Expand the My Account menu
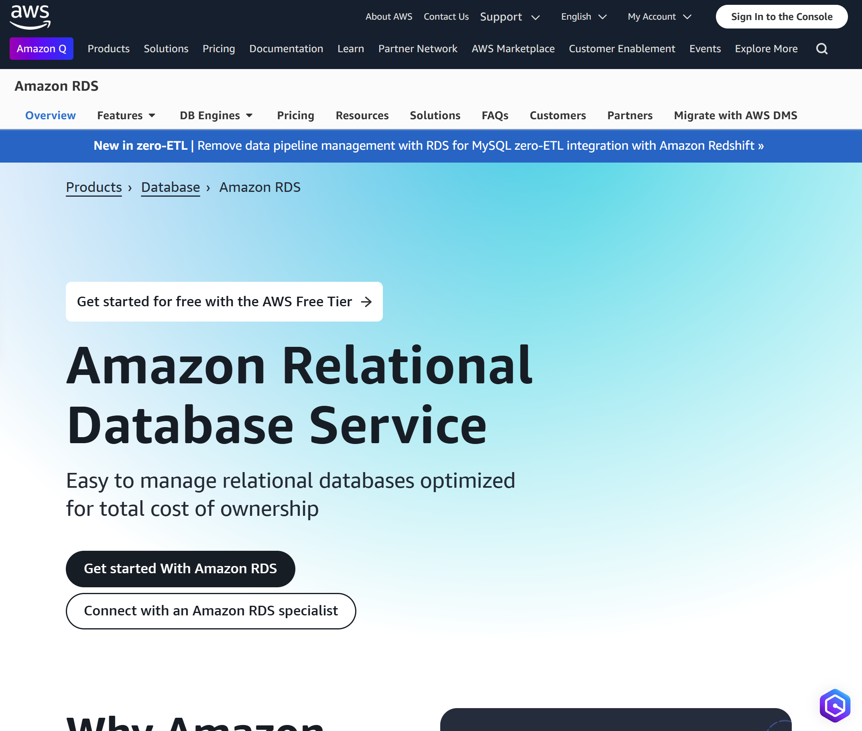 pyautogui.click(x=659, y=17)
